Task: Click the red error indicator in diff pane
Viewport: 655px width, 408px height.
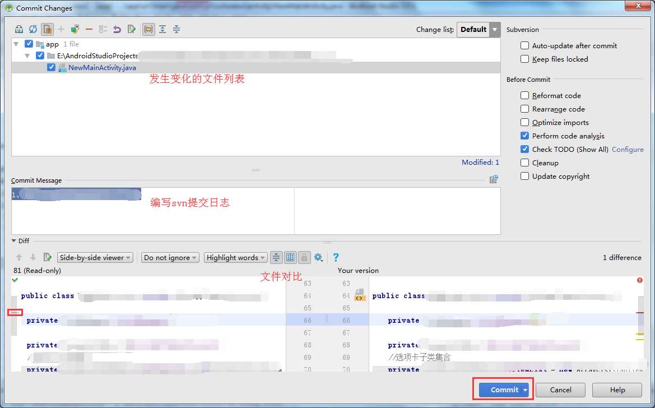Action: click(x=639, y=280)
